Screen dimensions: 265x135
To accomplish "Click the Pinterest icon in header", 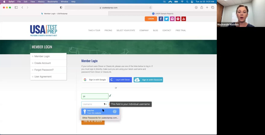I will click(x=178, y=19).
